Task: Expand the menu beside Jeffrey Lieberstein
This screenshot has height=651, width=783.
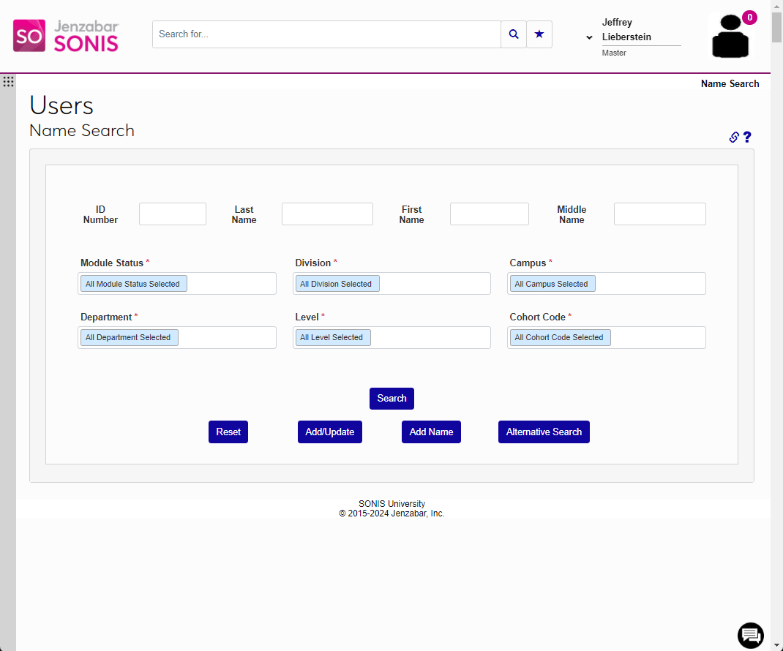Action: click(588, 37)
